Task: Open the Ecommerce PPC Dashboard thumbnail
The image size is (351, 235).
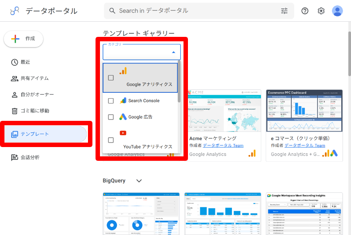Action: 304,112
